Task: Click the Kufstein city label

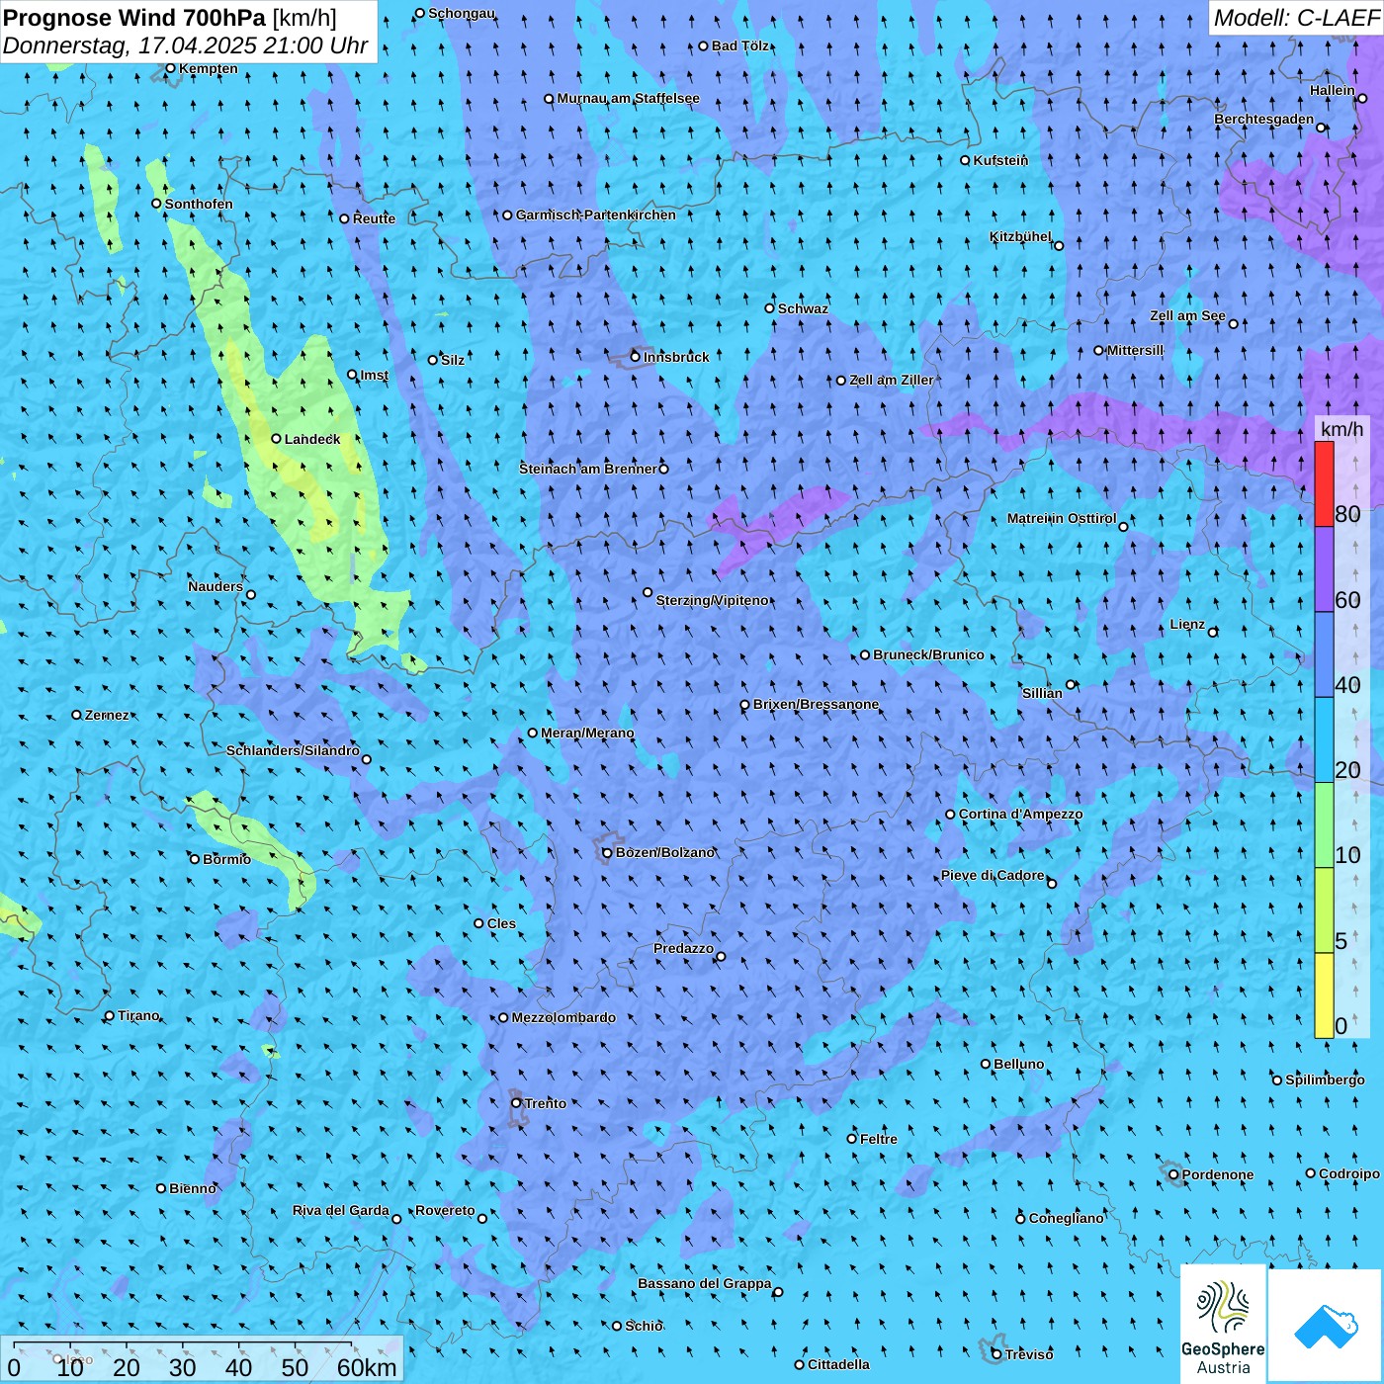Action: pyautogui.click(x=1000, y=160)
